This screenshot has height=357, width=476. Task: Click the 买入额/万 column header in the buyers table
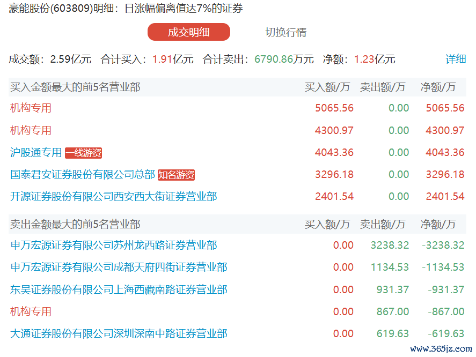327,87
